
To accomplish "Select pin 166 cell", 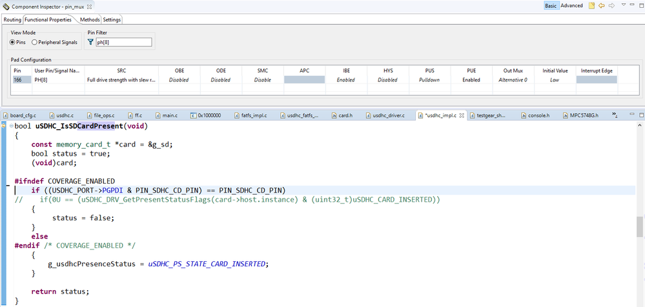I will (21, 80).
